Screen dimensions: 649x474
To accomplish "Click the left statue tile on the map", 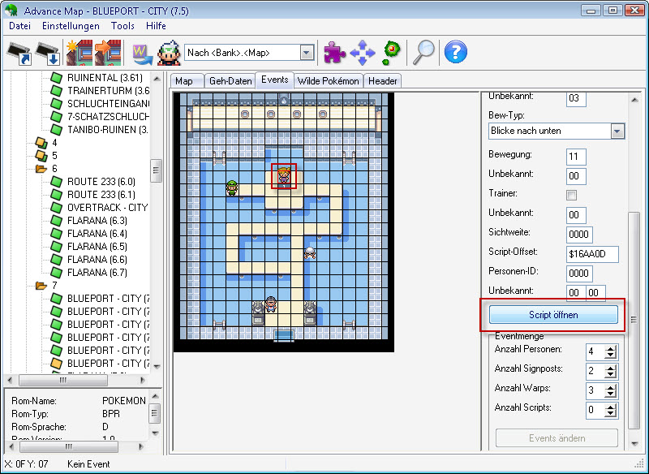I will click(x=258, y=312).
